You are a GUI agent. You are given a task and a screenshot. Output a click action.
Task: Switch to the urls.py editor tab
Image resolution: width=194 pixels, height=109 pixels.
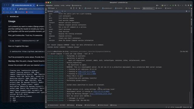(x=129, y=8)
